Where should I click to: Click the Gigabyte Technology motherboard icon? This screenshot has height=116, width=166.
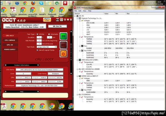coord(80,18)
